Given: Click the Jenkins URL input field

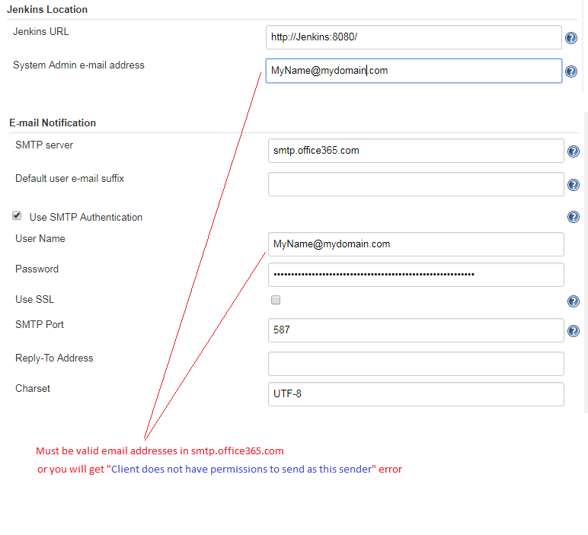Looking at the screenshot, I should pos(414,37).
